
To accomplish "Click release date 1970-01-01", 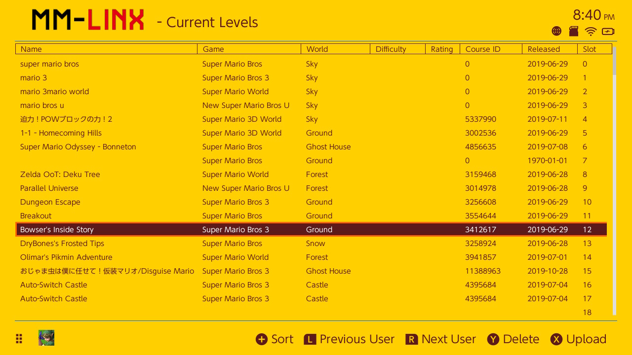I will click(548, 160).
